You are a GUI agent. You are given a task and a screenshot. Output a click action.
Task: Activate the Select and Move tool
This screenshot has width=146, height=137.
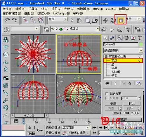[x=106, y=20]
